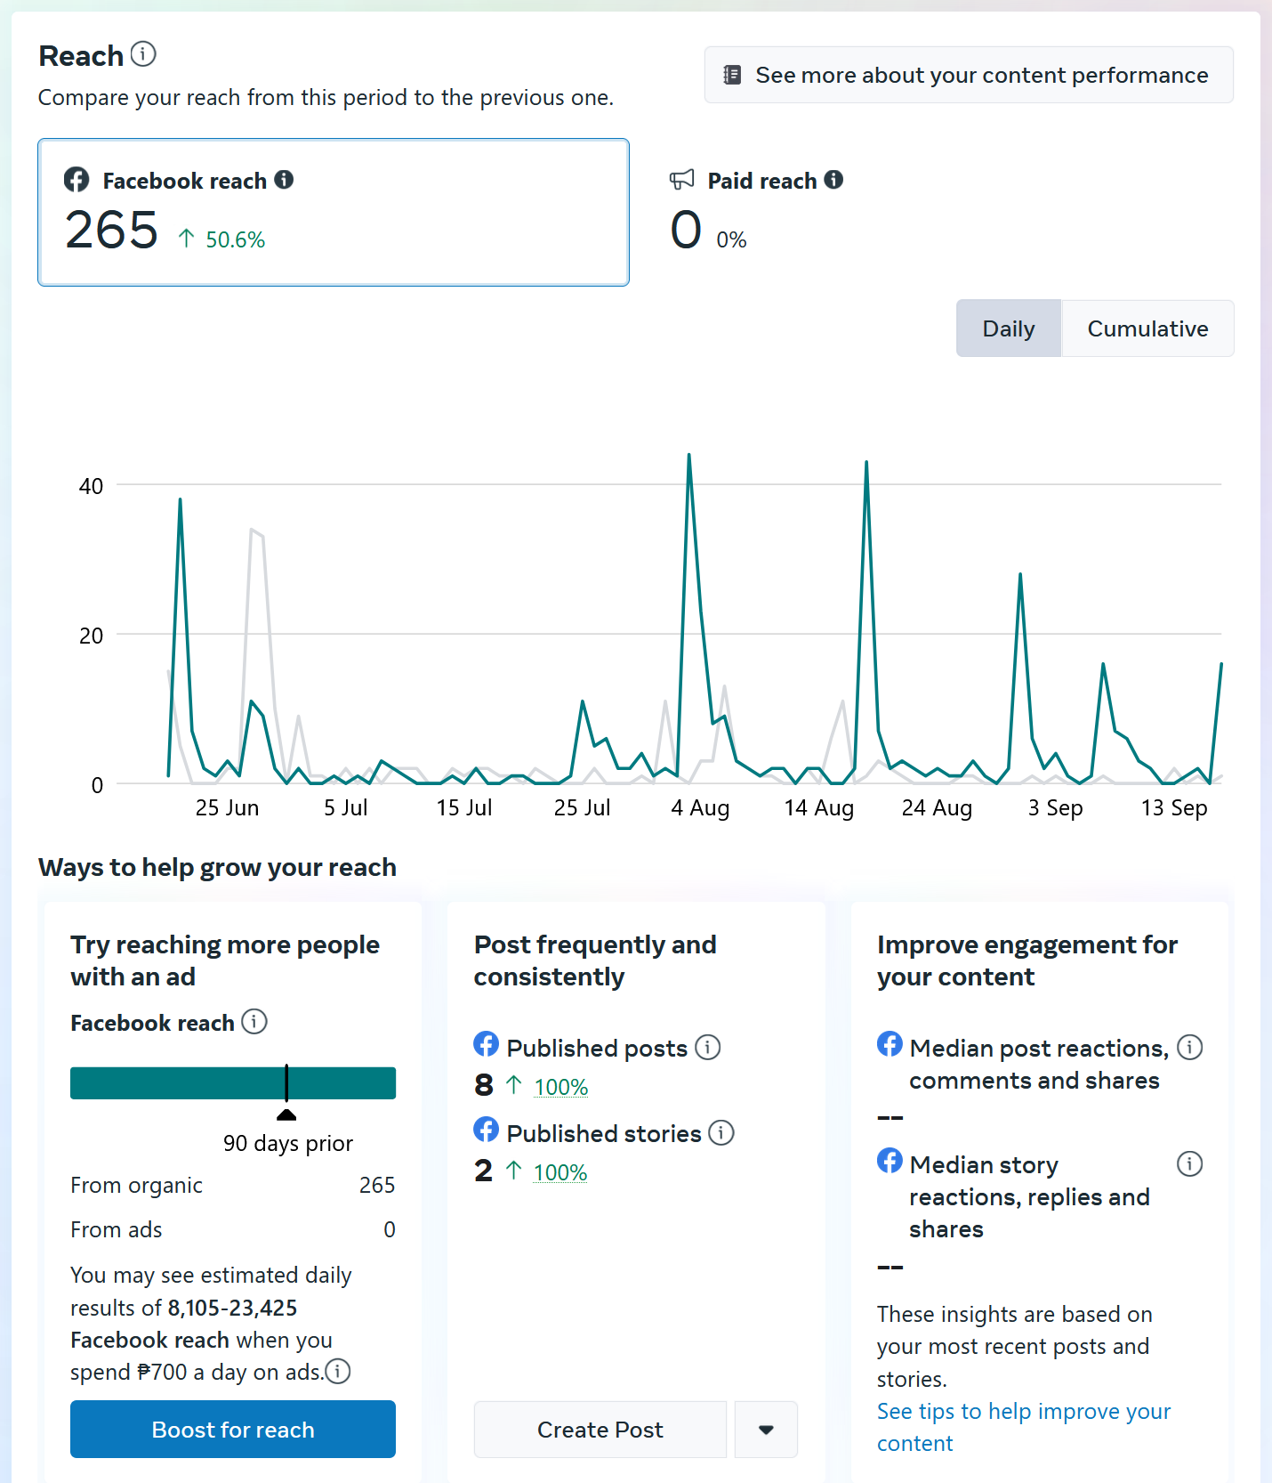Screen dimensions: 1272x1483
Task: Click the info icon beside Reach heading
Action: click(143, 54)
